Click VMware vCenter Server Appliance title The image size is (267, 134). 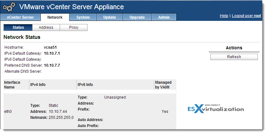point(71,7)
